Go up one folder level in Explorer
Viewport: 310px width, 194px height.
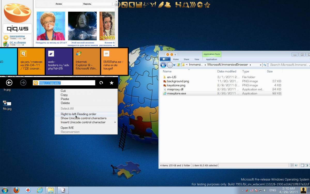[x=178, y=65]
